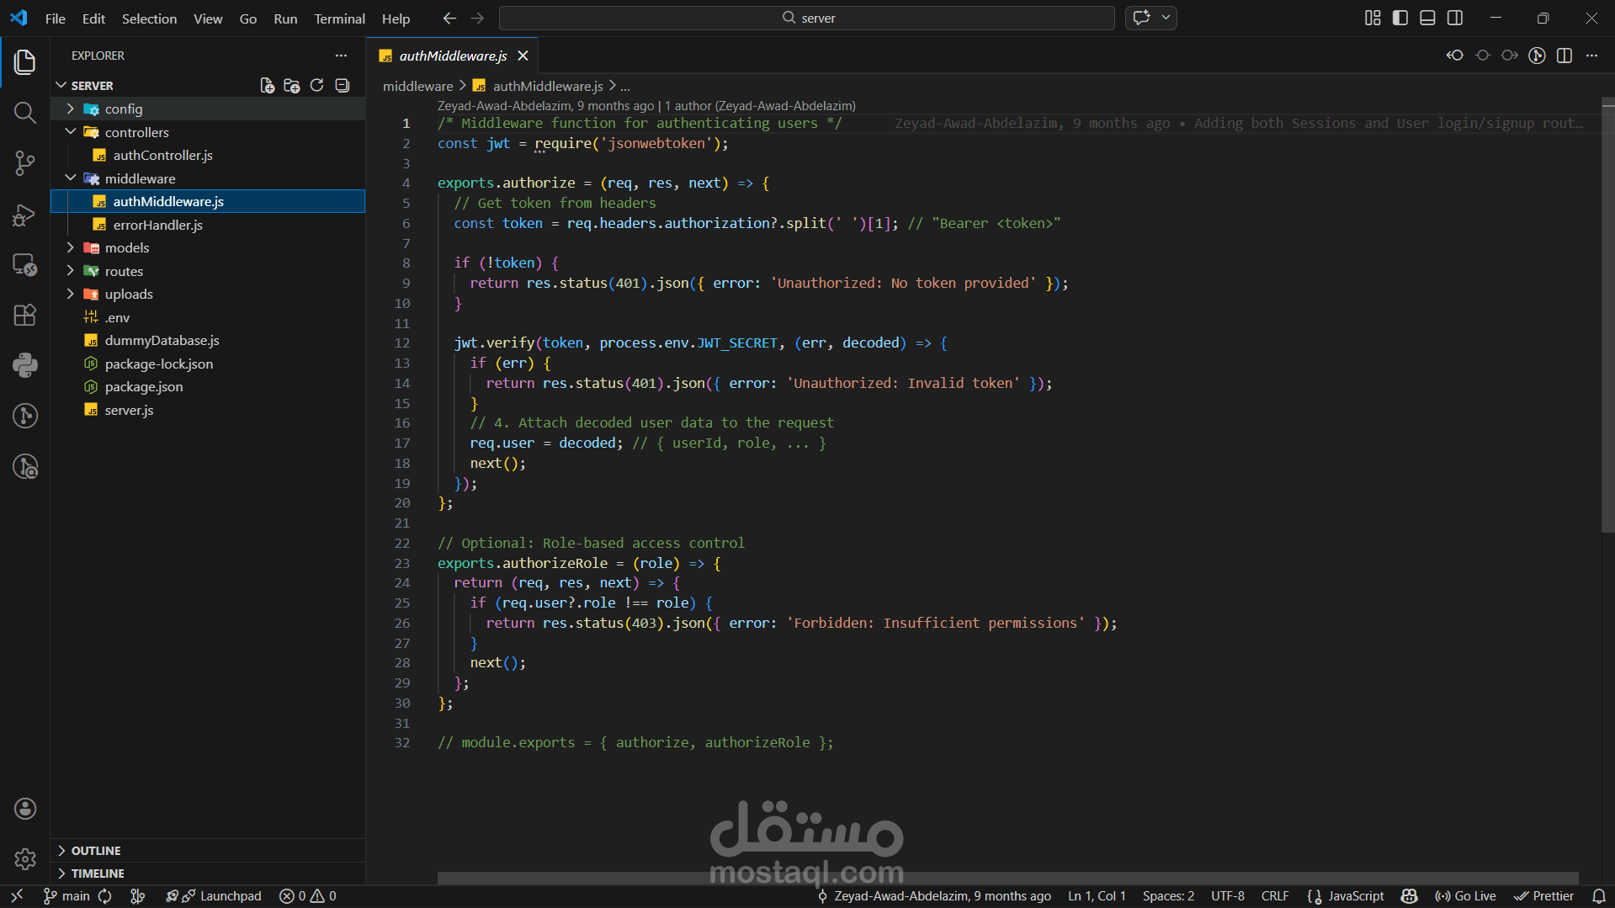
Task: Collapse all folders in Explorer
Action: tap(342, 85)
